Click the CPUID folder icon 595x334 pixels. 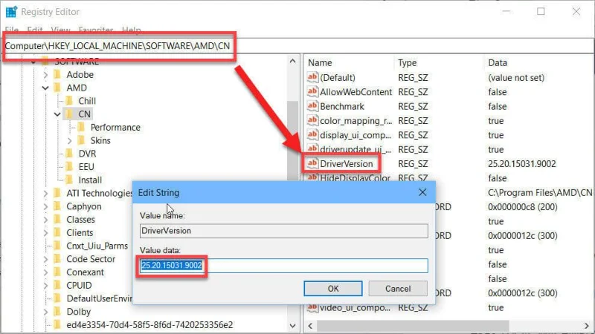click(x=57, y=286)
